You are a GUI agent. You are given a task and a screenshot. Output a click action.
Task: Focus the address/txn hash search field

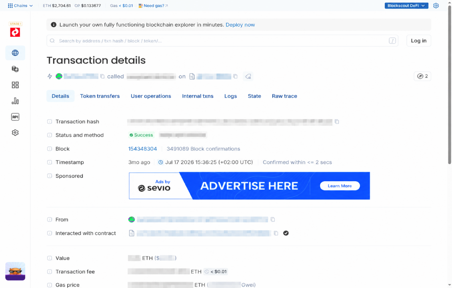[222, 41]
